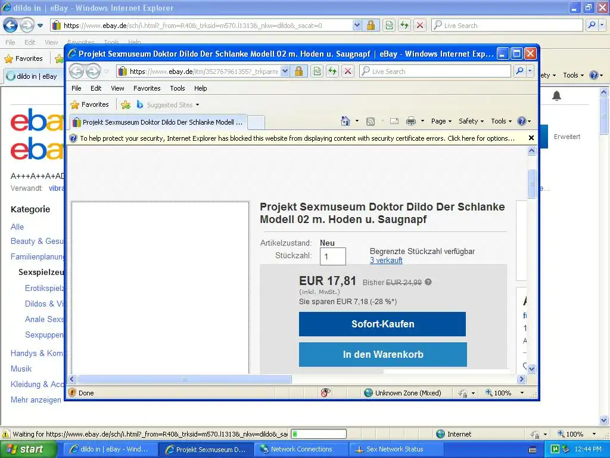The image size is (610, 458).
Task: Expand Home button dropdown arrow
Action: pos(357,121)
